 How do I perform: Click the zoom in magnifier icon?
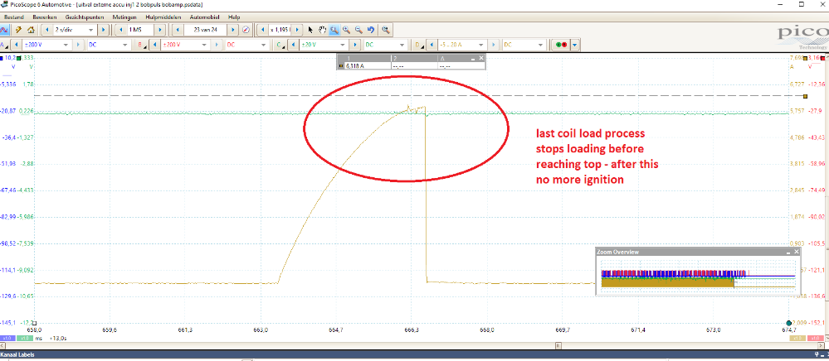point(346,30)
